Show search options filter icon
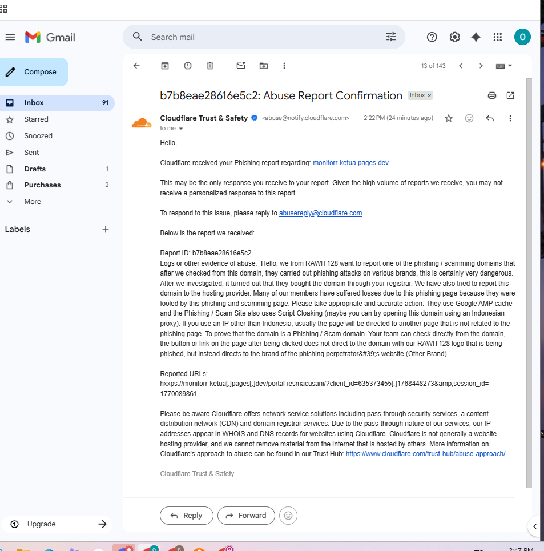 [x=390, y=37]
